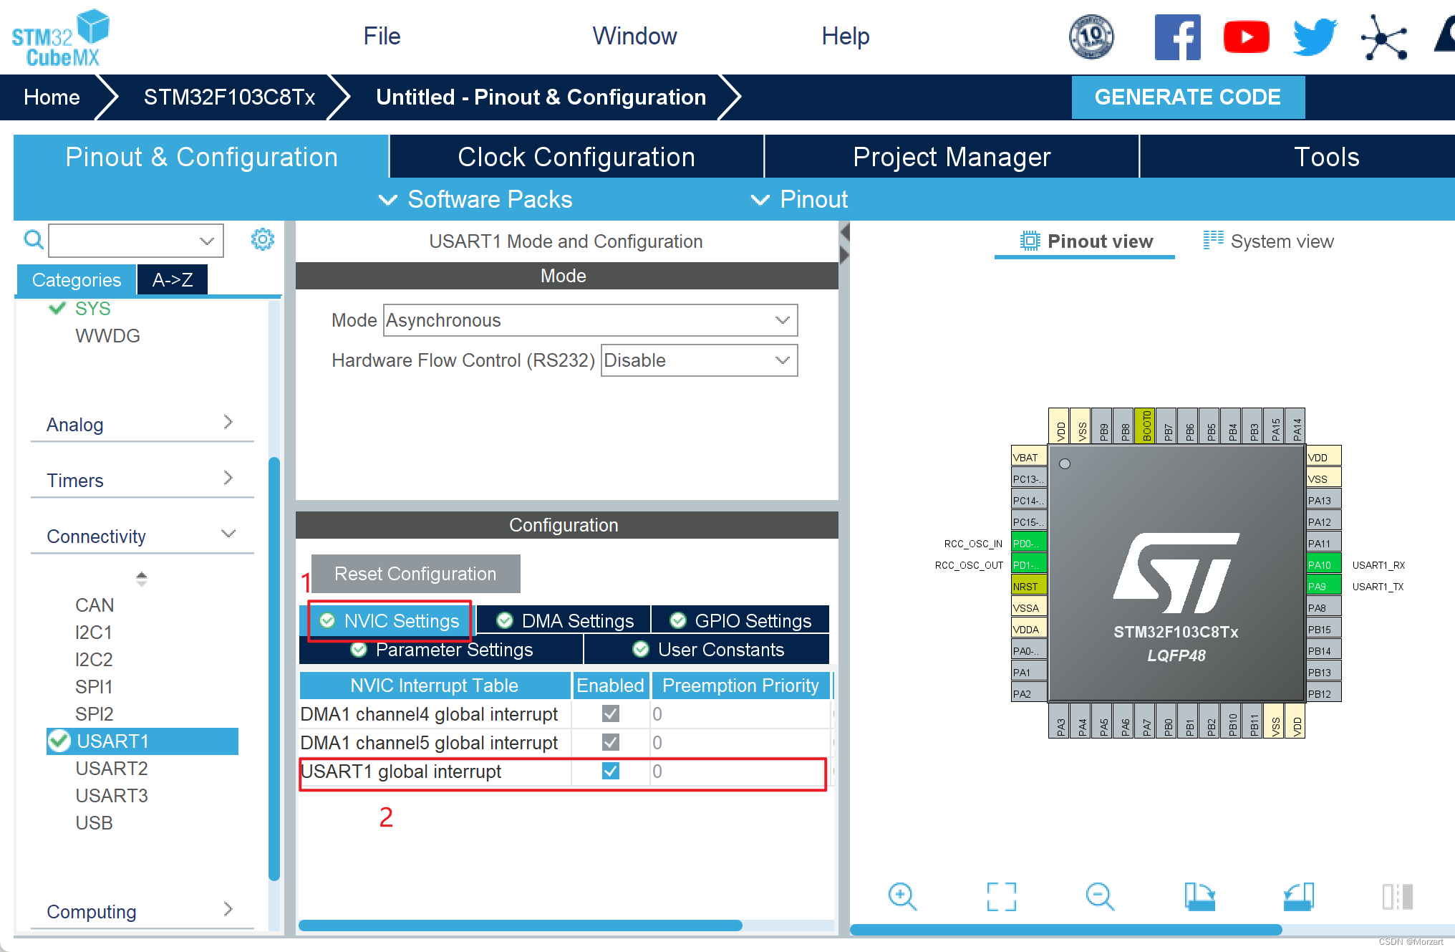
Task: Toggle DMA1 channel4 global interrupt checkbox
Action: coord(611,713)
